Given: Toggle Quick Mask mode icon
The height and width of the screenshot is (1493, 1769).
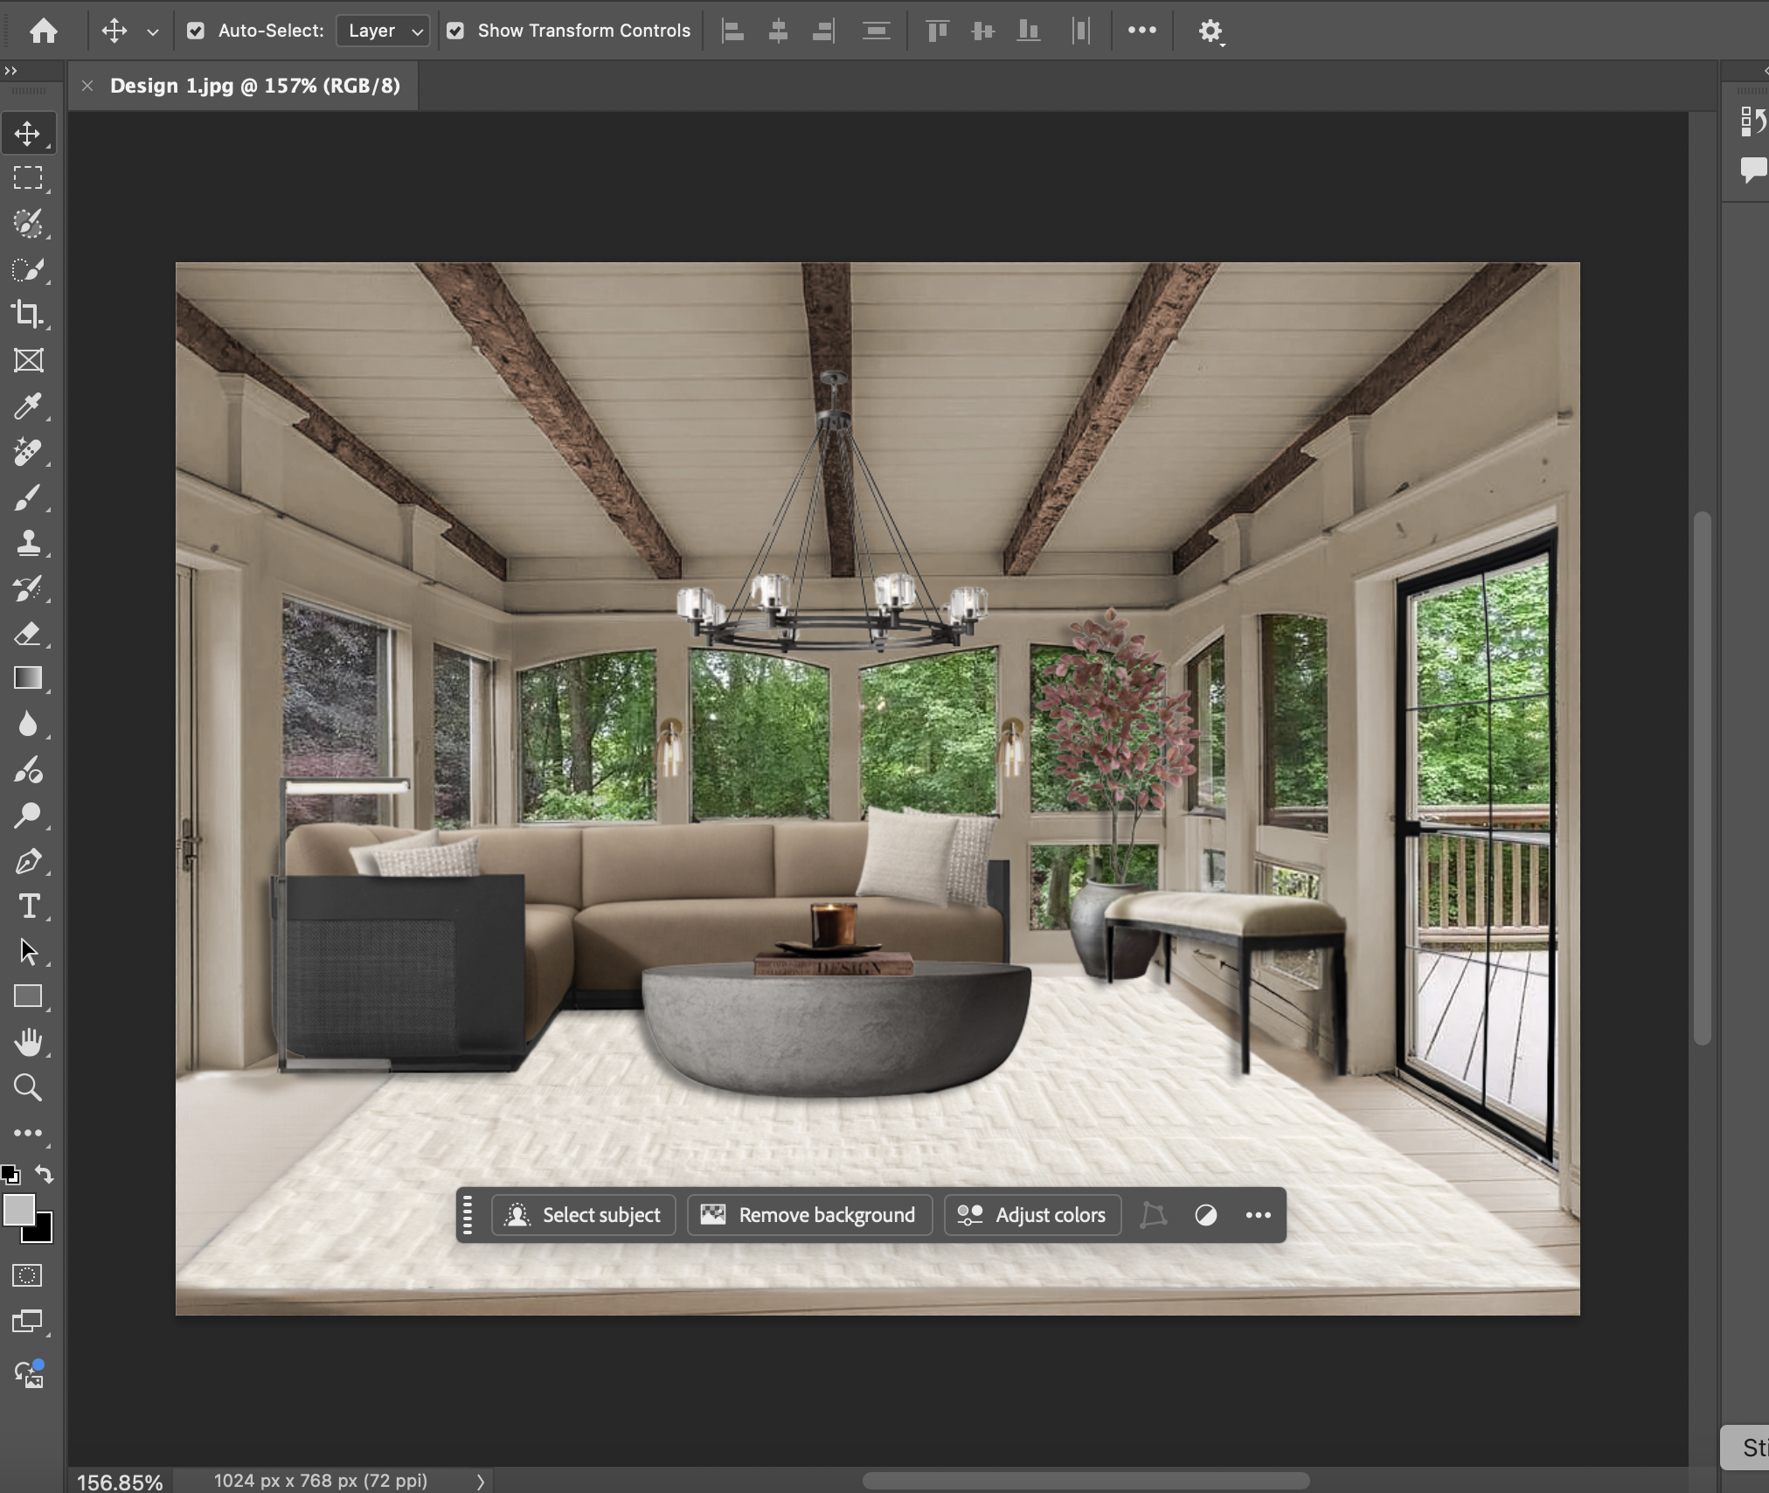Looking at the screenshot, I should tap(27, 1275).
